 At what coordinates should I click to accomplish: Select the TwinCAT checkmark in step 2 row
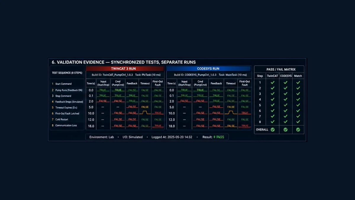click(272, 88)
